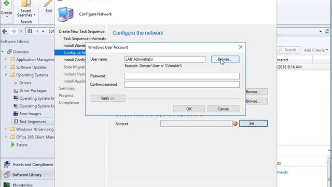
Task: Open the navigation history dropdown arrow
Action: [x=21, y=31]
